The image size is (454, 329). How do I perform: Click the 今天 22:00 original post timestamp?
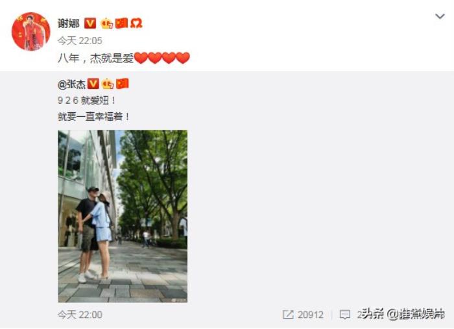pos(80,315)
